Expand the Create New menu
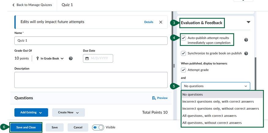This screenshot has height=133, width=268. point(68,113)
